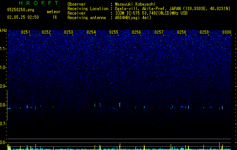The width and height of the screenshot is (237, 150).
Task: Click the gray frequency range bar near 0.8
Action: point(7,105)
